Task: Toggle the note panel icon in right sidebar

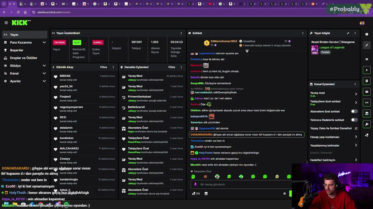Action: [x=367, y=81]
